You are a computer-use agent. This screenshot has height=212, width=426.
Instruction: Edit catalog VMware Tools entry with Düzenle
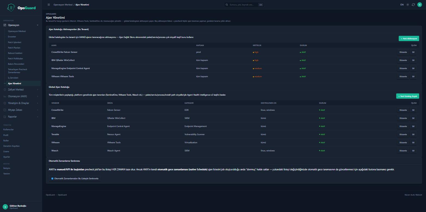pyautogui.click(x=403, y=143)
